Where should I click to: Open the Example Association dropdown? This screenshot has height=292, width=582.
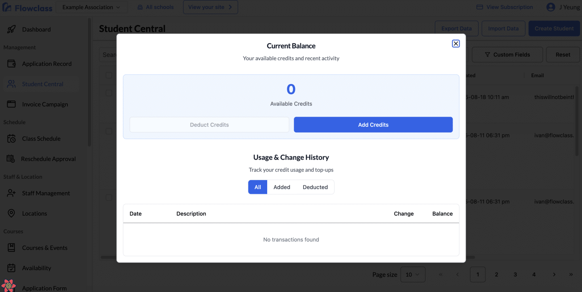pos(91,7)
